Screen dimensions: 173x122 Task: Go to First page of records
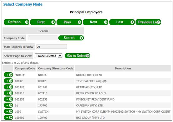point(43,22)
